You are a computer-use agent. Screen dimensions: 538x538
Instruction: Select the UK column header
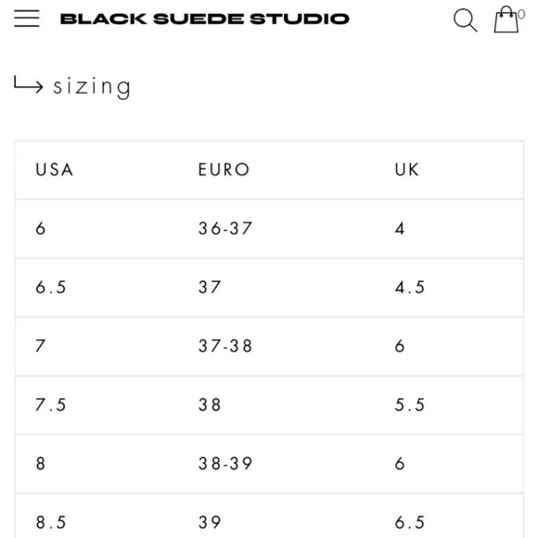tap(406, 170)
